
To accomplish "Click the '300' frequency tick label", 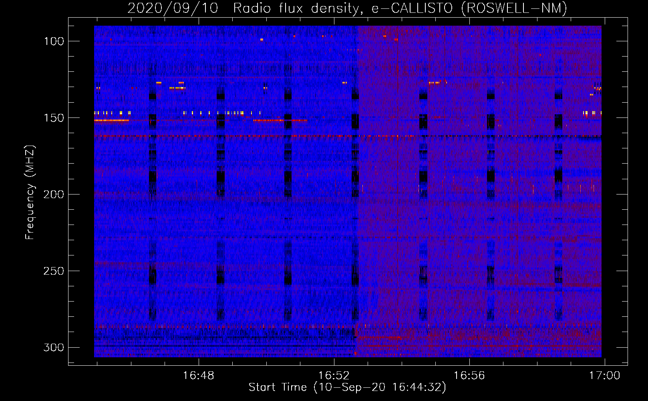I will point(54,347).
